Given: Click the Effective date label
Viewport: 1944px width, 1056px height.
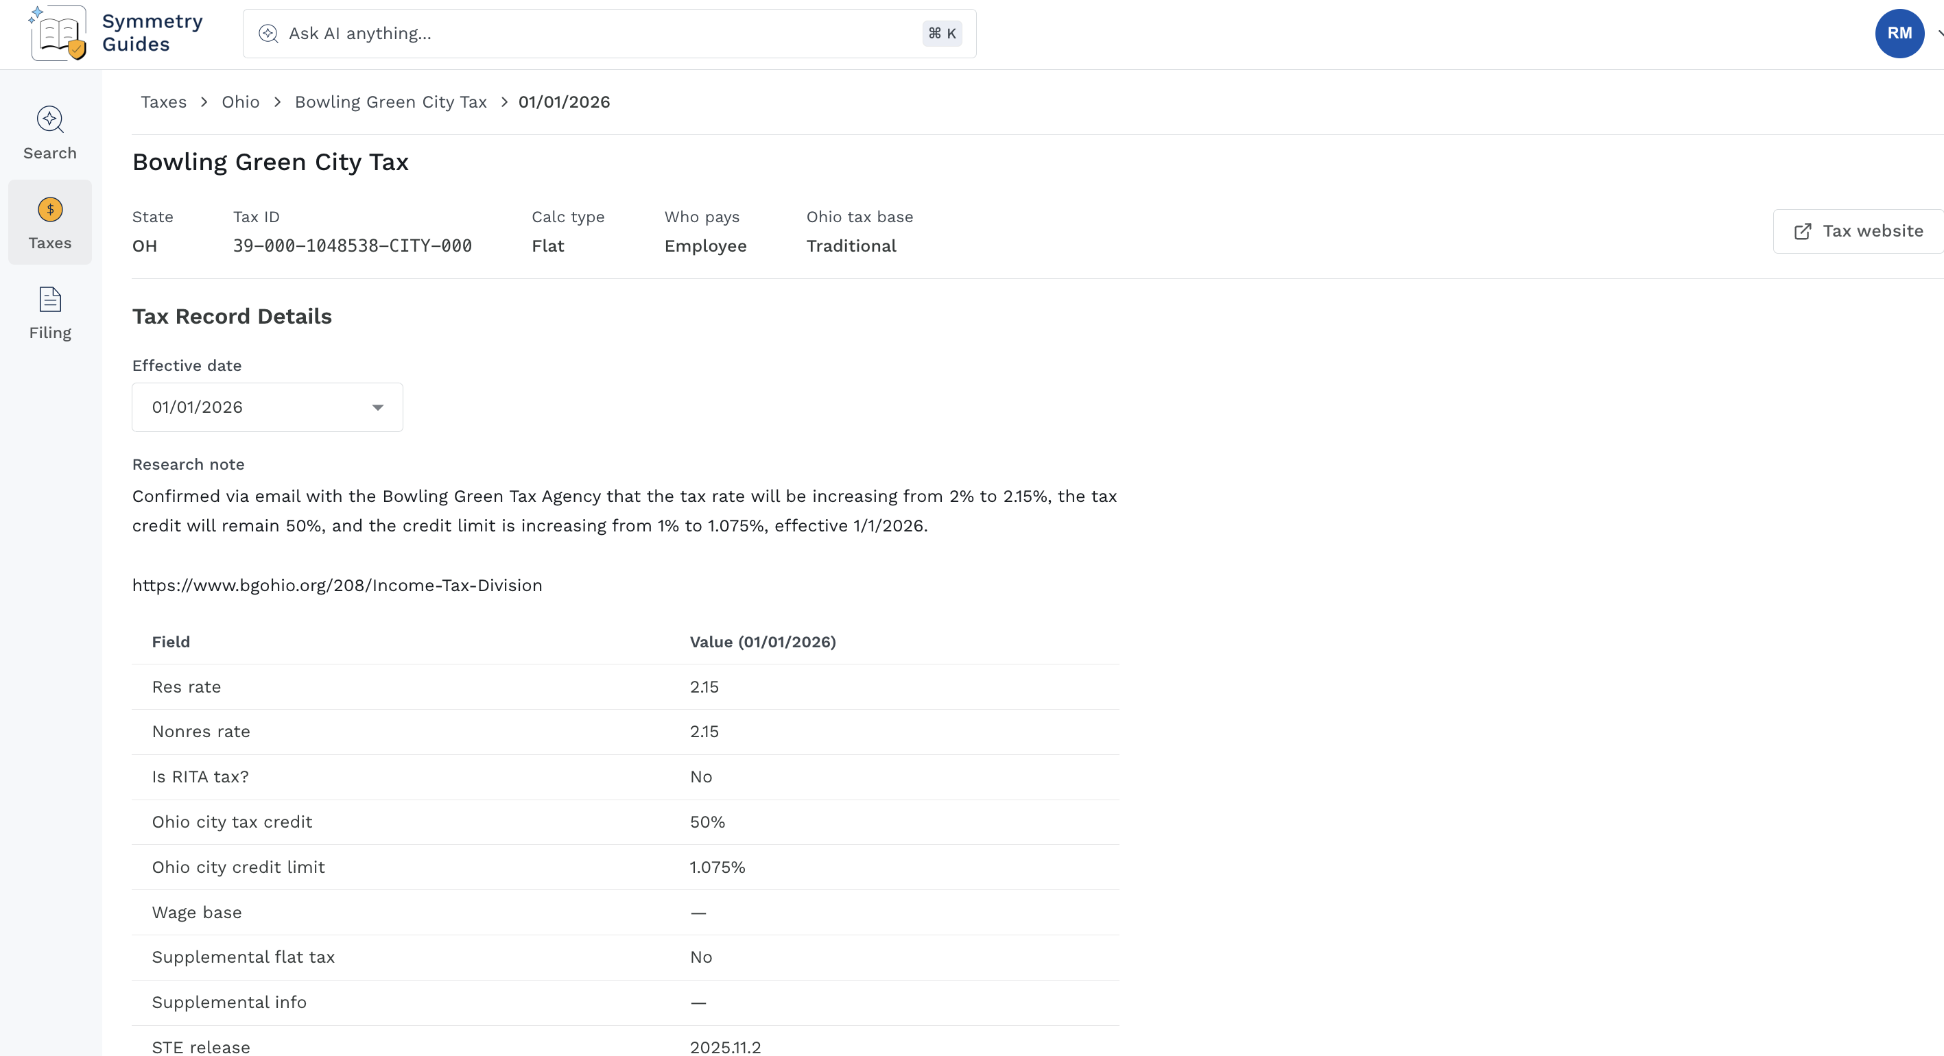Looking at the screenshot, I should click(187, 366).
